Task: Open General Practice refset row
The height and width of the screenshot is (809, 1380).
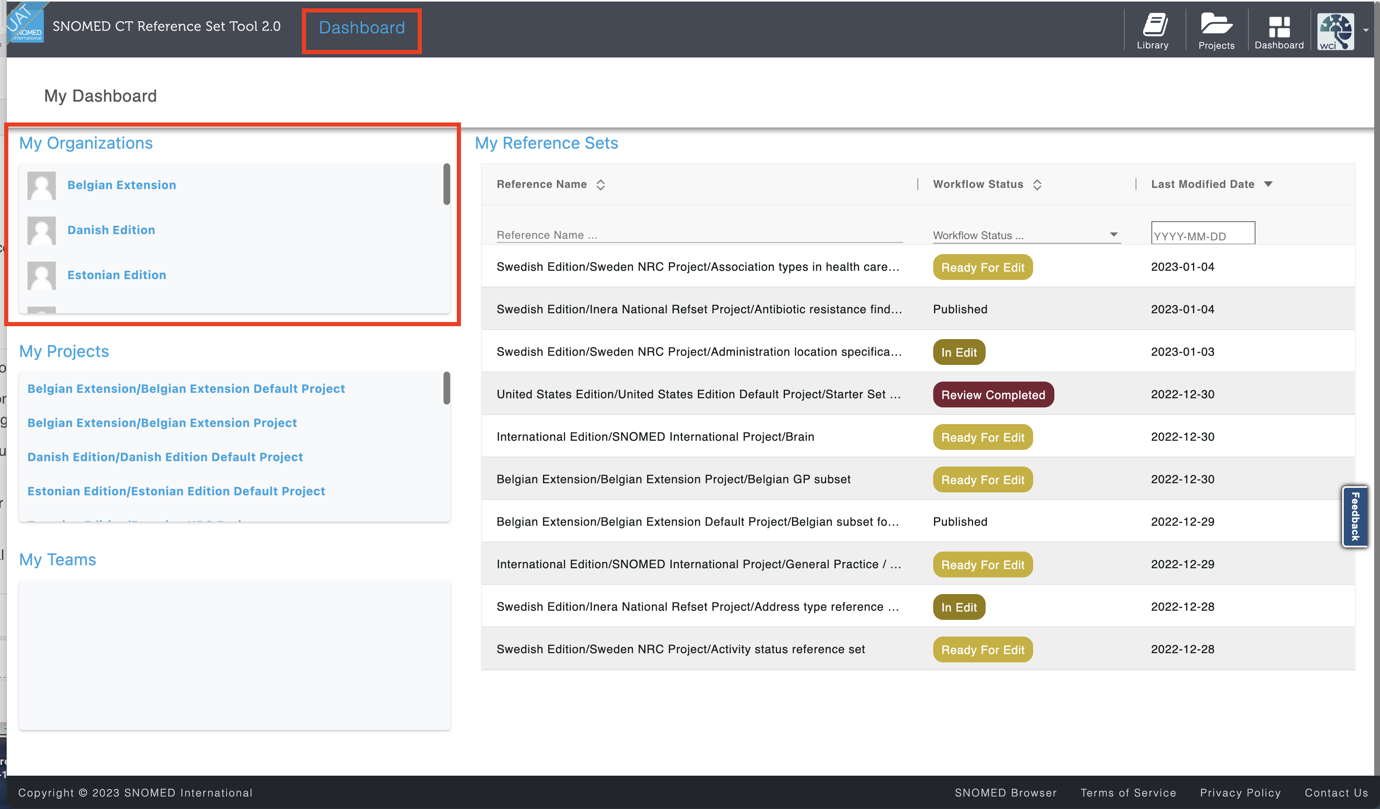Action: (x=699, y=564)
